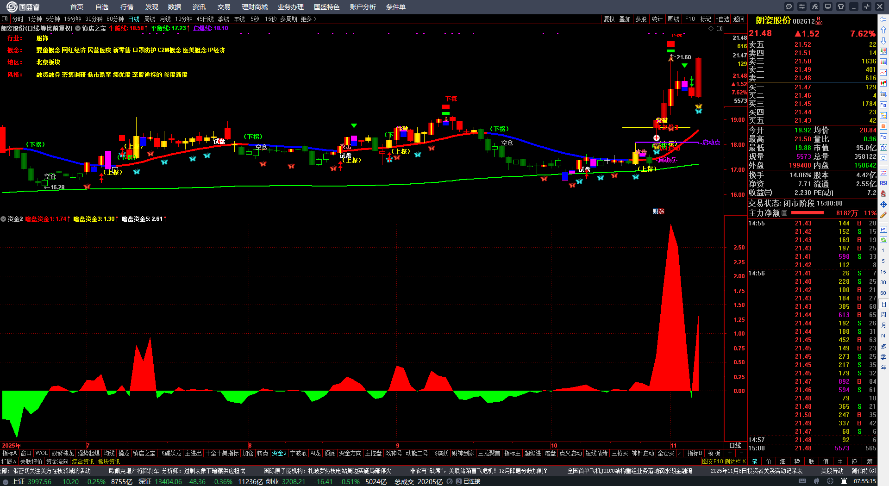Click the 模板 template button
The width and height of the screenshot is (889, 486).
714,453
